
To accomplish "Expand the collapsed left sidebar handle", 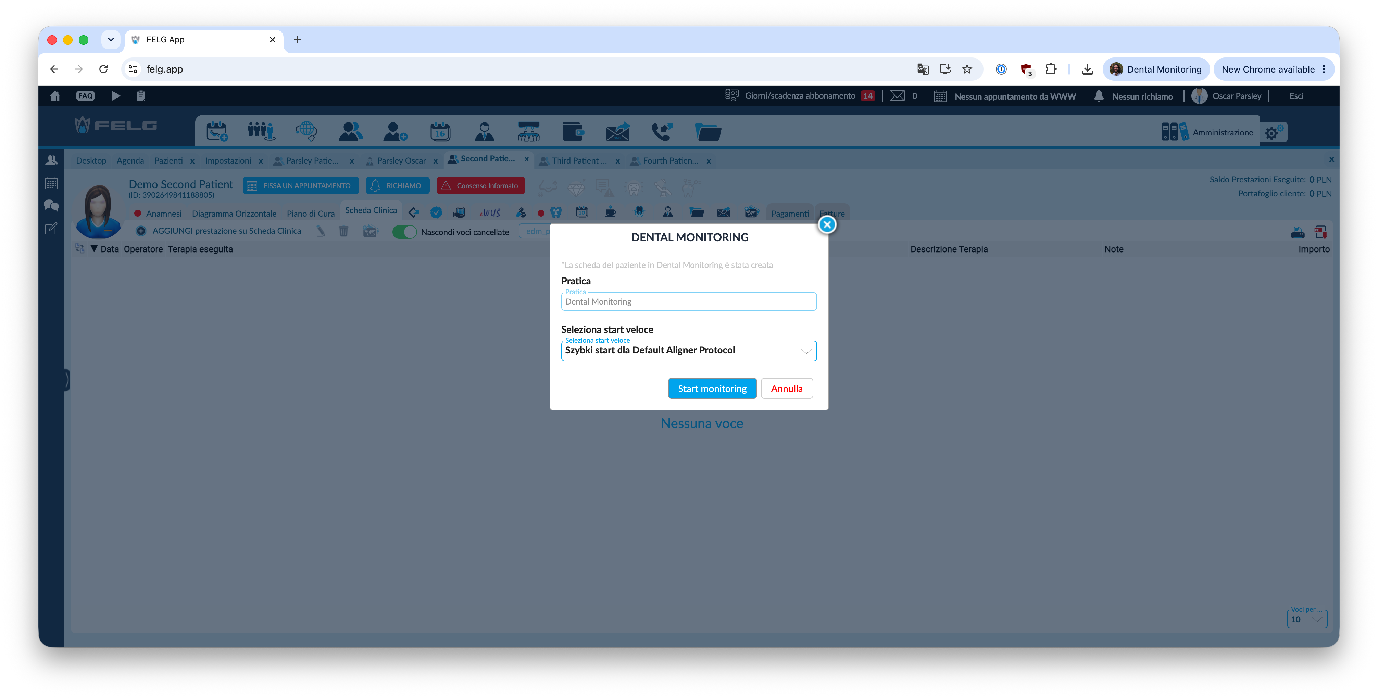I will pyautogui.click(x=67, y=379).
